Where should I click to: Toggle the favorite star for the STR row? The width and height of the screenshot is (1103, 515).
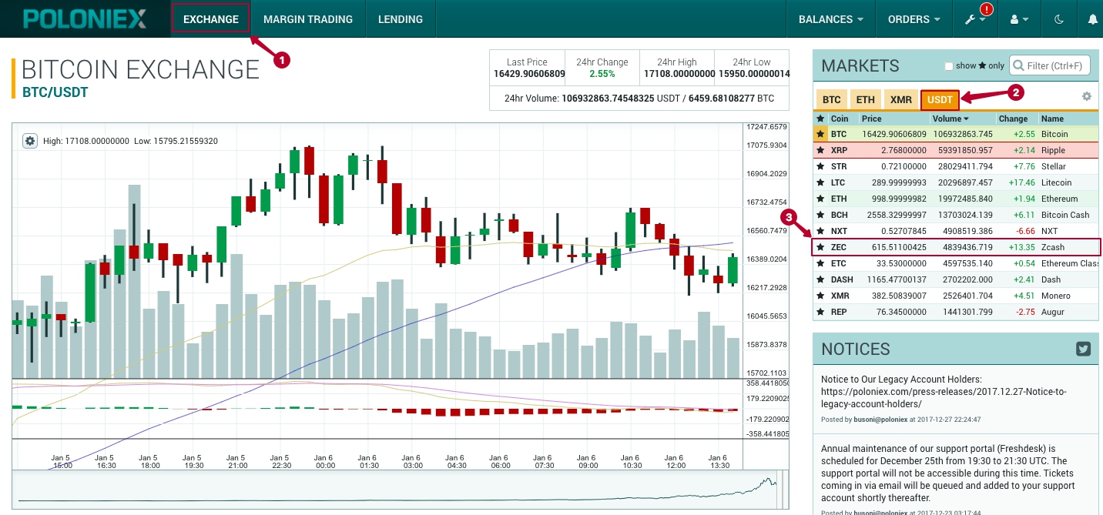[x=820, y=166]
